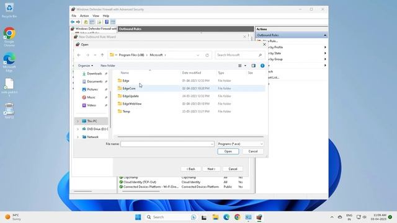Open Documents in navigation pane
The width and height of the screenshot is (397, 223).
point(95,81)
